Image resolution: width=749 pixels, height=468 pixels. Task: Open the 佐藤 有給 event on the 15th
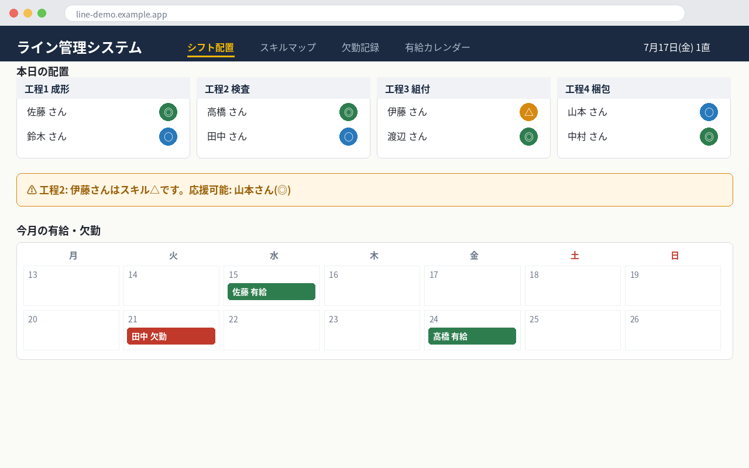point(272,292)
